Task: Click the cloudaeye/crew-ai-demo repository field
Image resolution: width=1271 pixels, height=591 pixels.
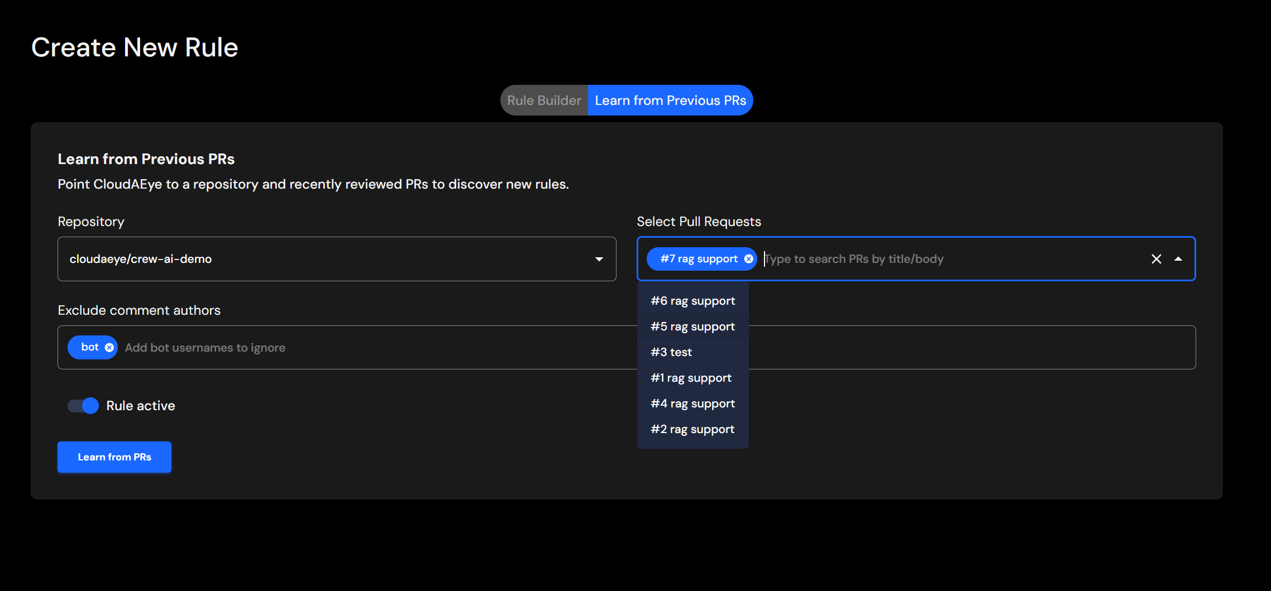Action: pyautogui.click(x=324, y=259)
